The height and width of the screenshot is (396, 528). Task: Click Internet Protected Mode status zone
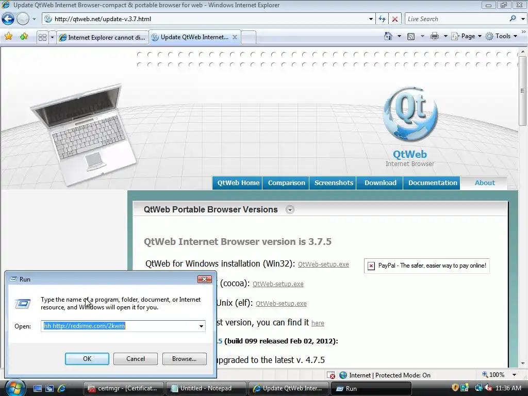point(385,375)
